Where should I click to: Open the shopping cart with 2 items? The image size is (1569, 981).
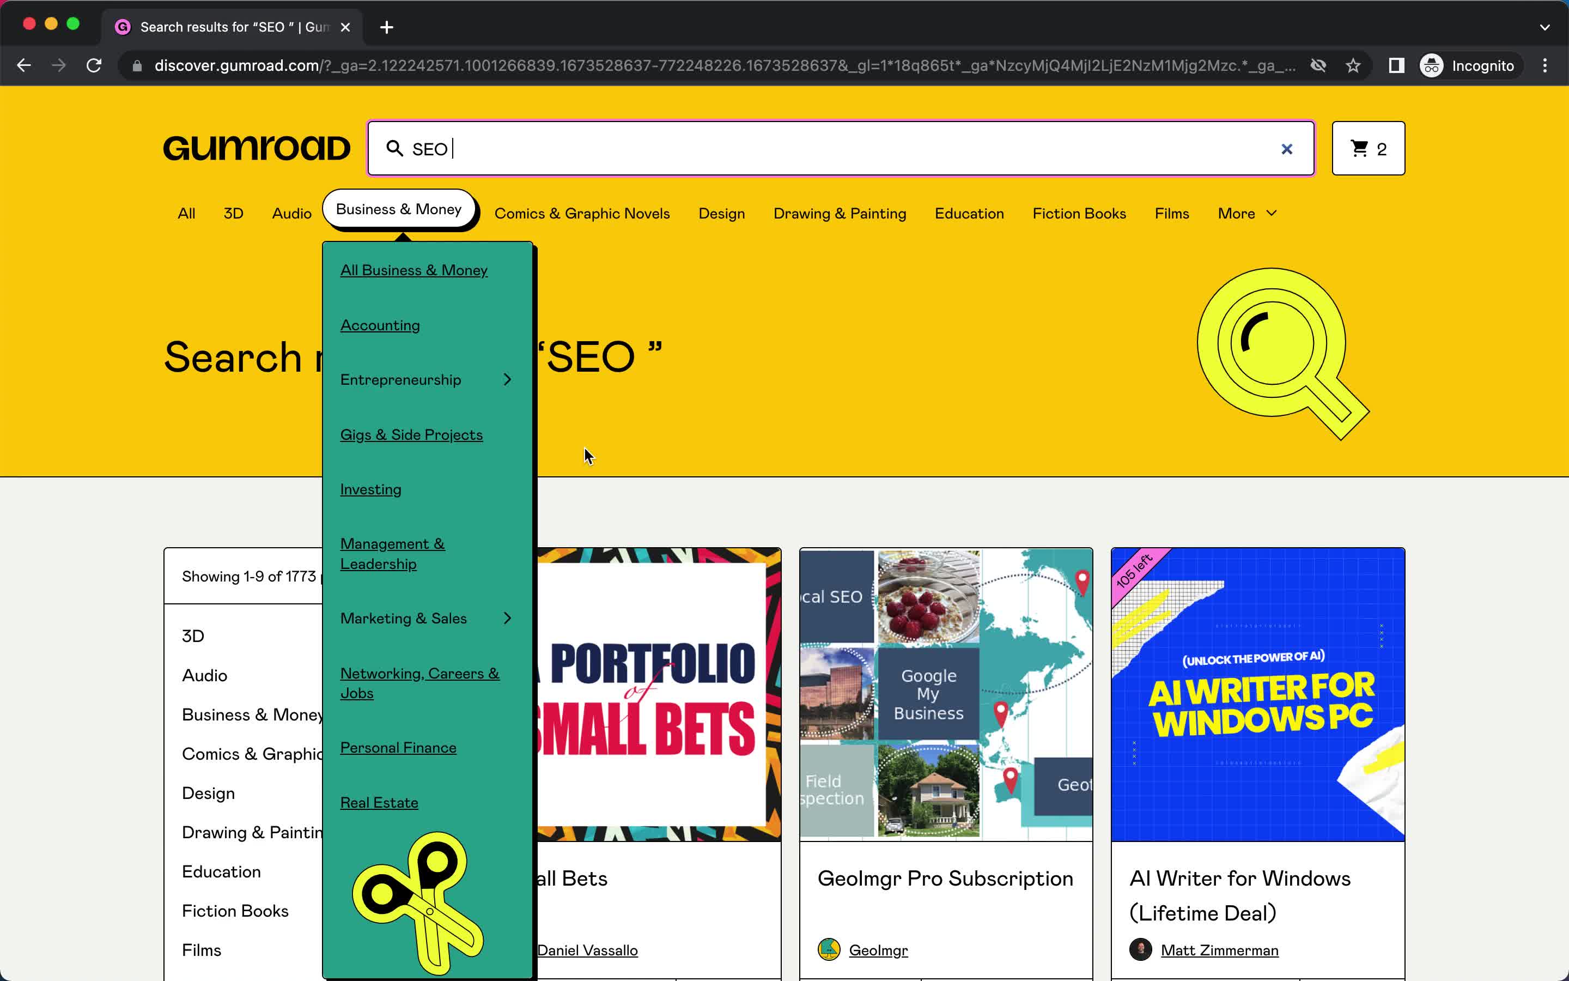(1368, 149)
